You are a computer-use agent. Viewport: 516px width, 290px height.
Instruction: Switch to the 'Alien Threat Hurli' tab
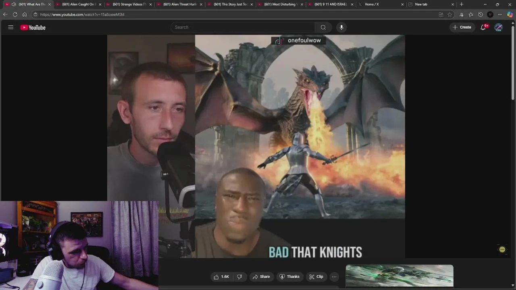click(179, 4)
